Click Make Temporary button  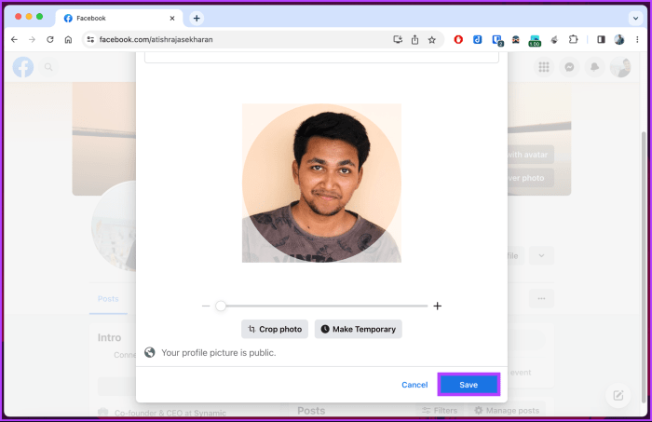tap(358, 329)
